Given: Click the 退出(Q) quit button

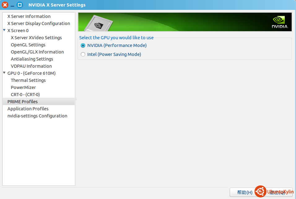Looking at the screenshot, I should pyautogui.click(x=277, y=193).
